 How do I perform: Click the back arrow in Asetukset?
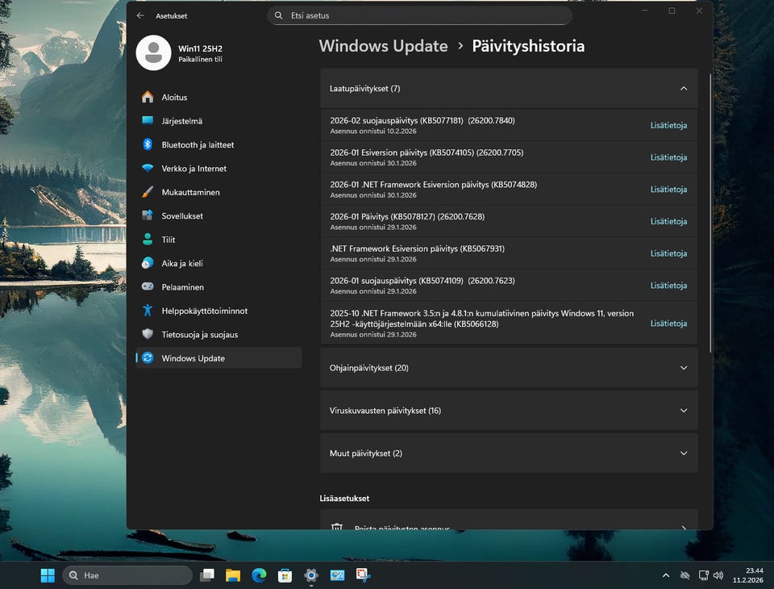(x=141, y=15)
